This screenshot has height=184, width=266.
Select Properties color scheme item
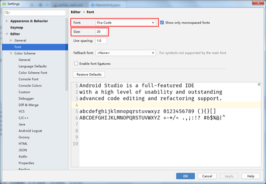(x=26, y=163)
